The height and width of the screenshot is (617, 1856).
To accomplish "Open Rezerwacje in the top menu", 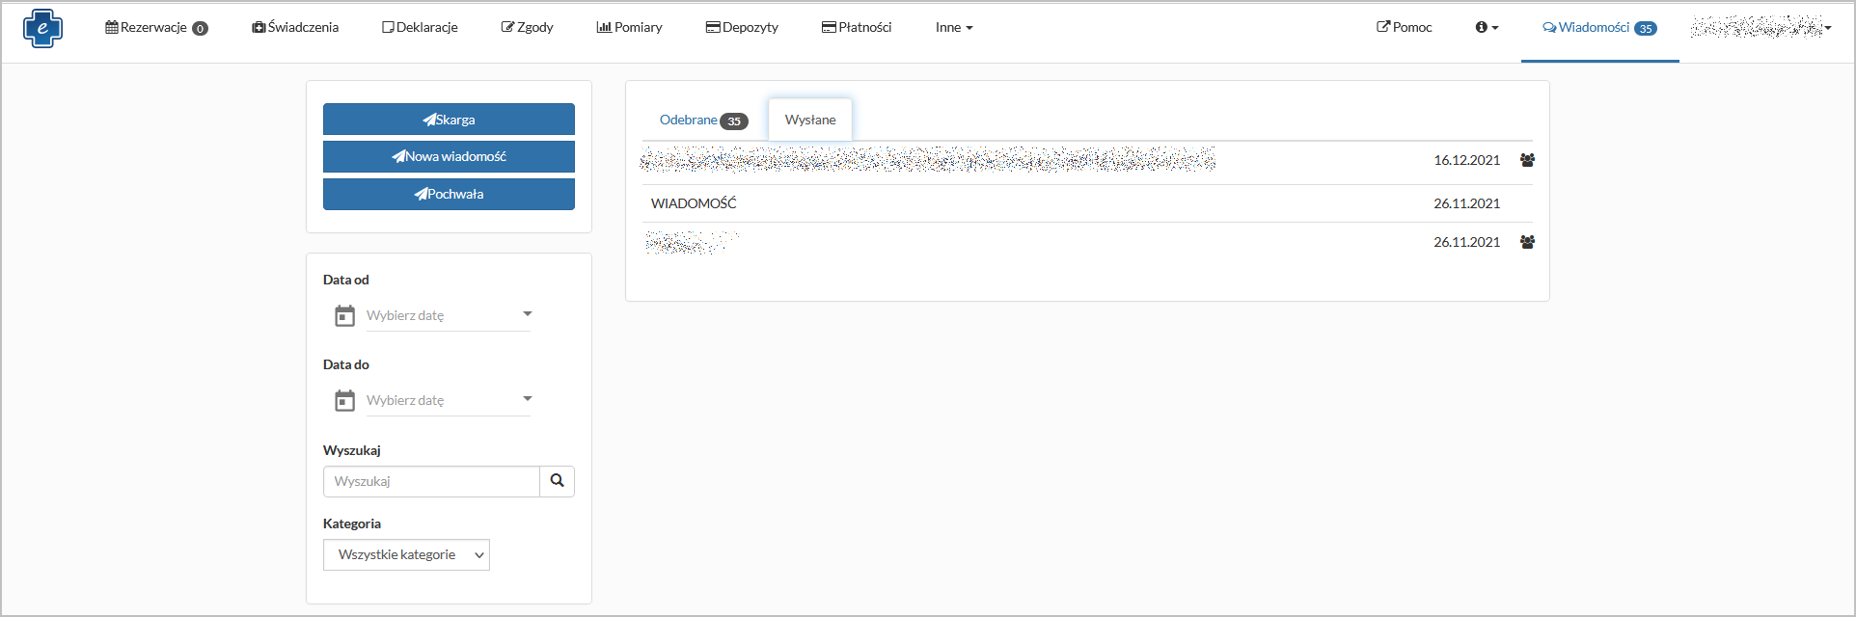I will point(156,27).
